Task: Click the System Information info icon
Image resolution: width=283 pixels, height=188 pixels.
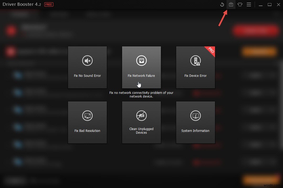Action: [x=195, y=116]
